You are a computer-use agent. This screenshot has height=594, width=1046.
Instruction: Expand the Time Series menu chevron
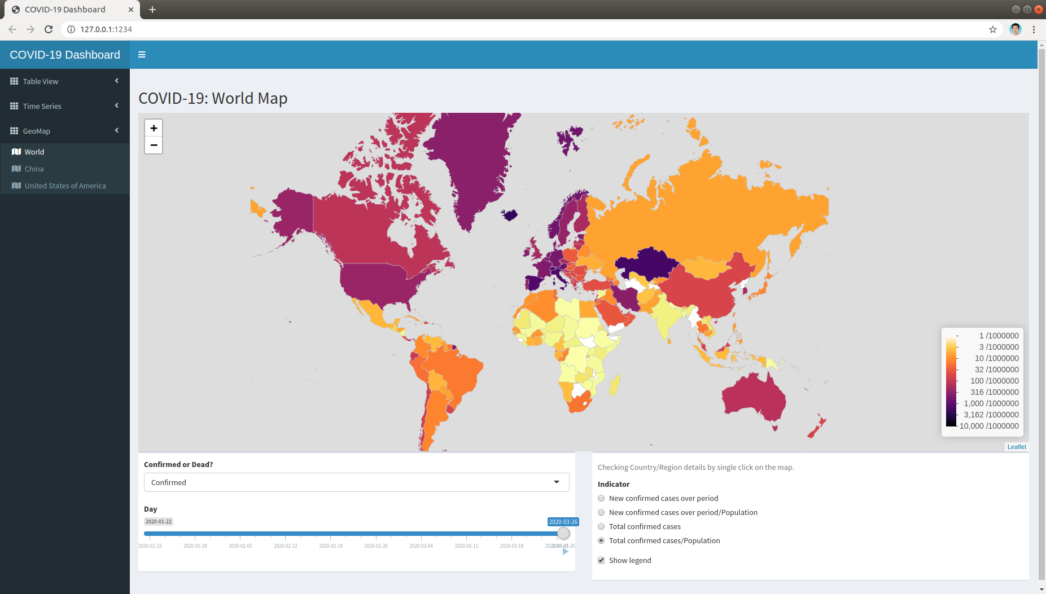[117, 105]
